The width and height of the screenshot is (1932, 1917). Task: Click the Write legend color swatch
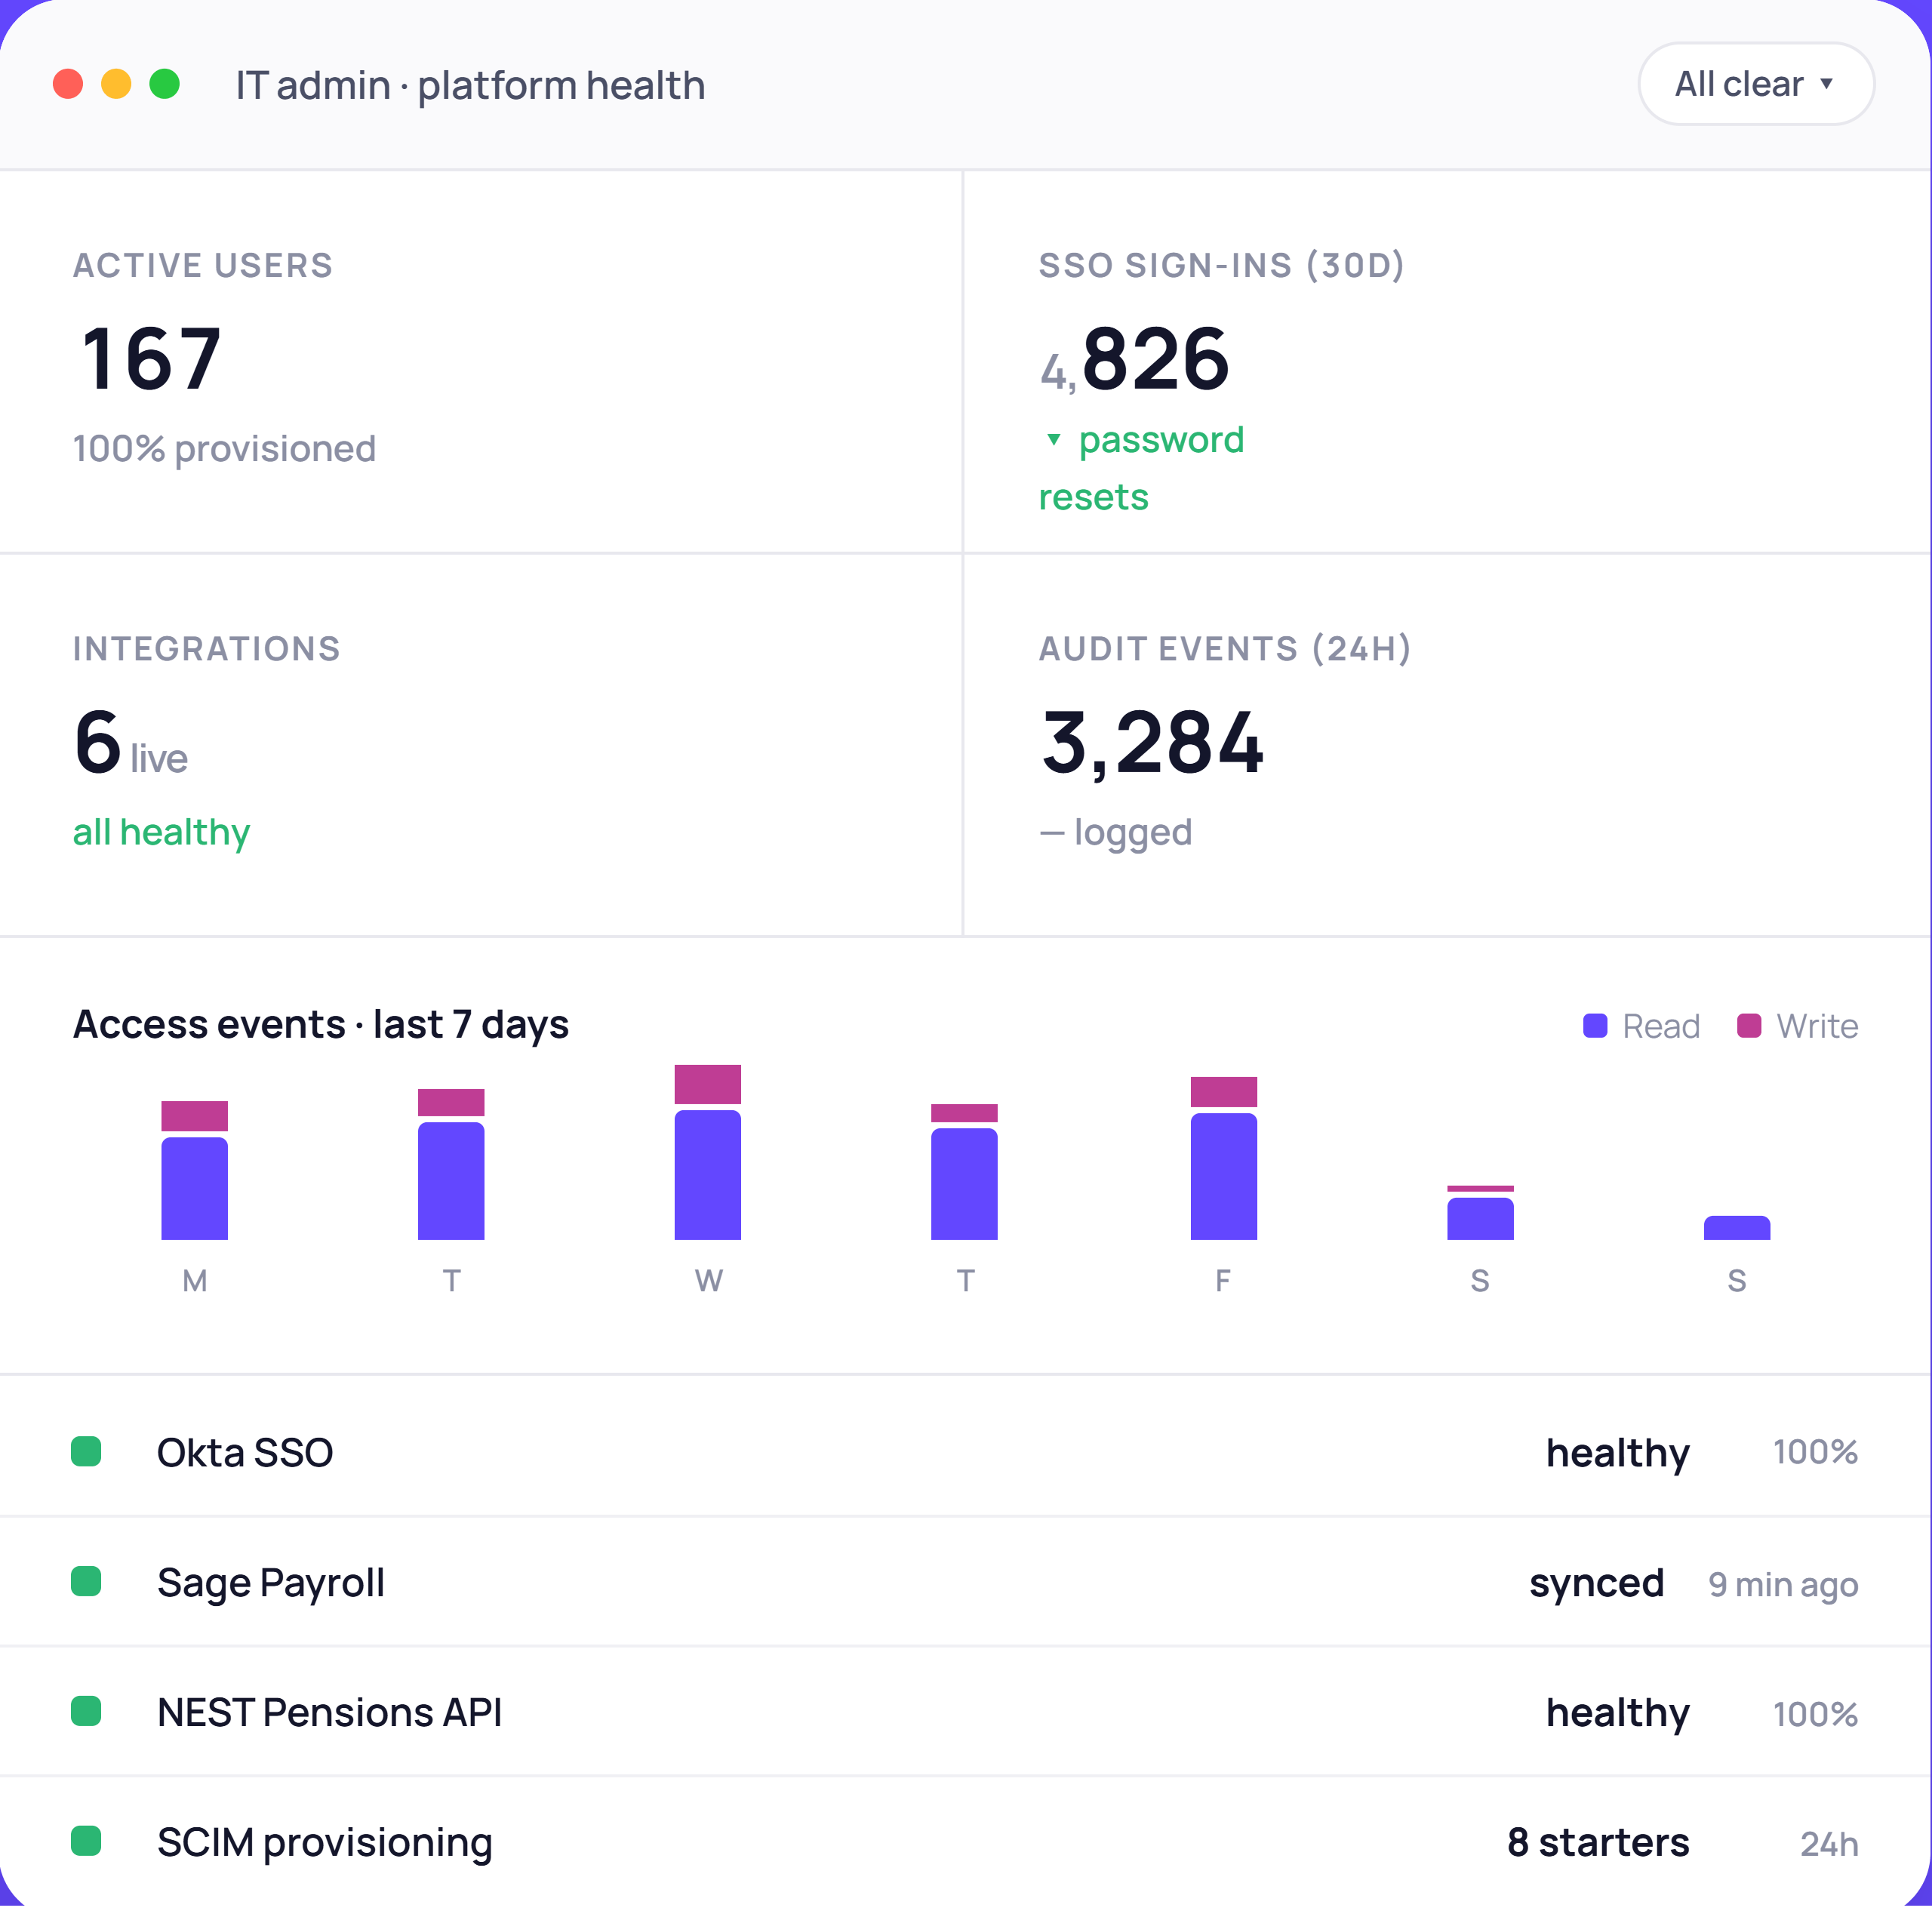1749,1026
